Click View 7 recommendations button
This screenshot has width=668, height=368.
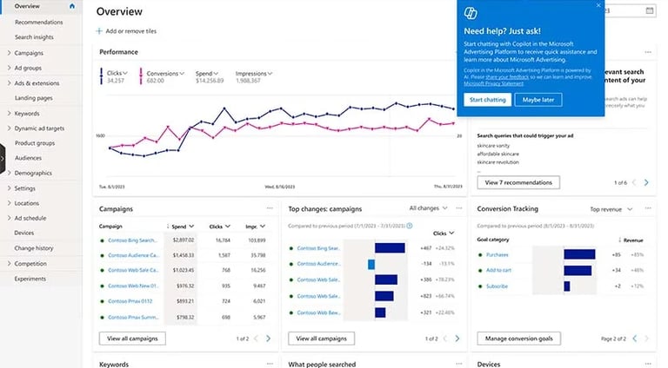518,182
